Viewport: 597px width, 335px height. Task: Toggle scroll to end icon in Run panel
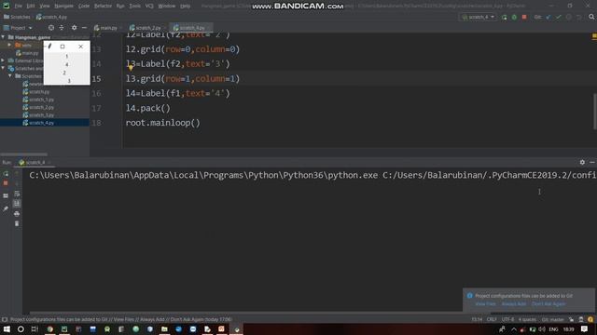tap(17, 204)
